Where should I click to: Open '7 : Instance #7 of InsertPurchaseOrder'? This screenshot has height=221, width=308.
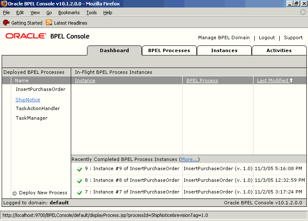click(132, 192)
